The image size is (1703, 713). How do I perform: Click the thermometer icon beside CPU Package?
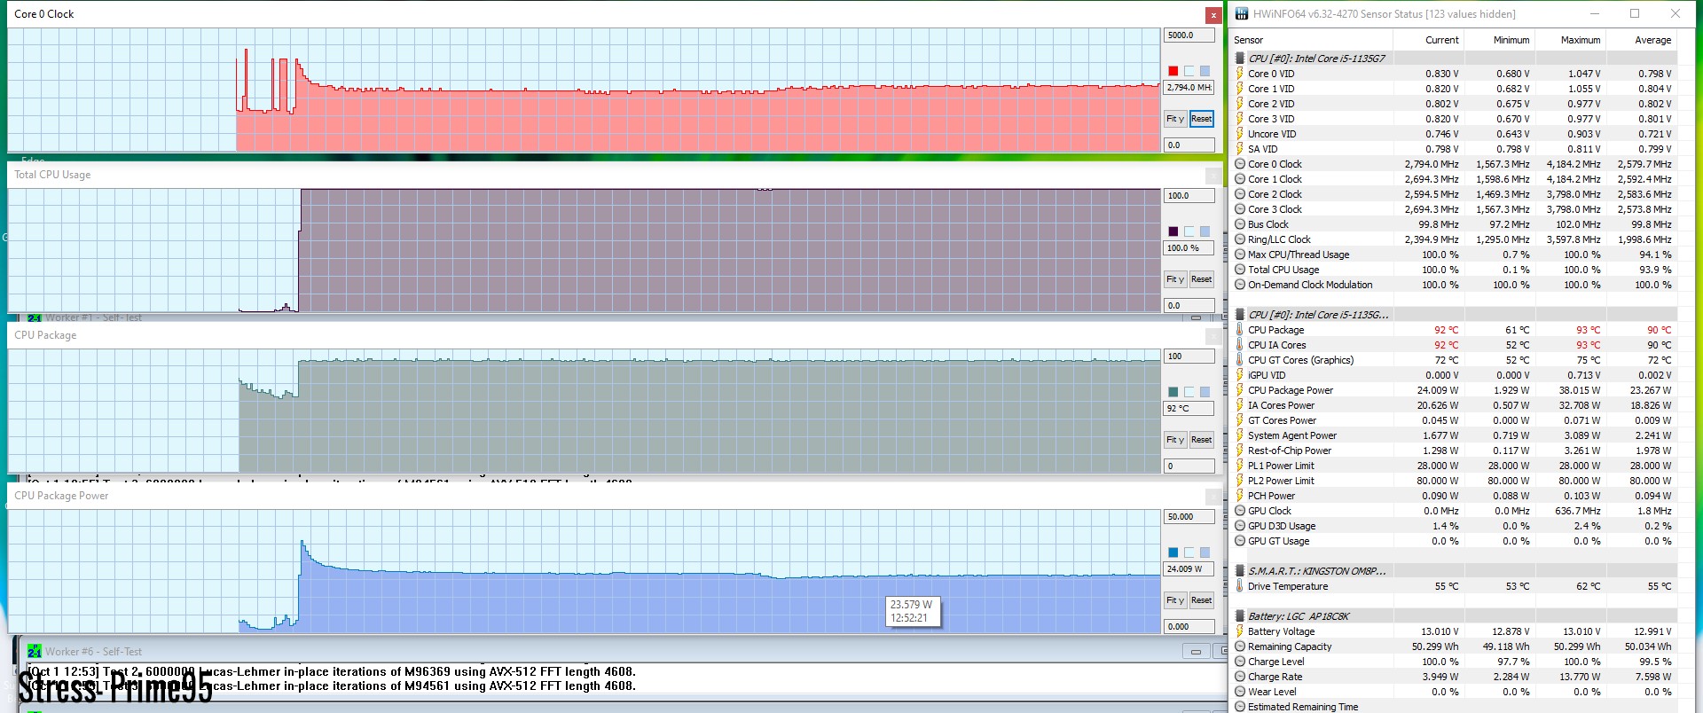coord(1240,330)
